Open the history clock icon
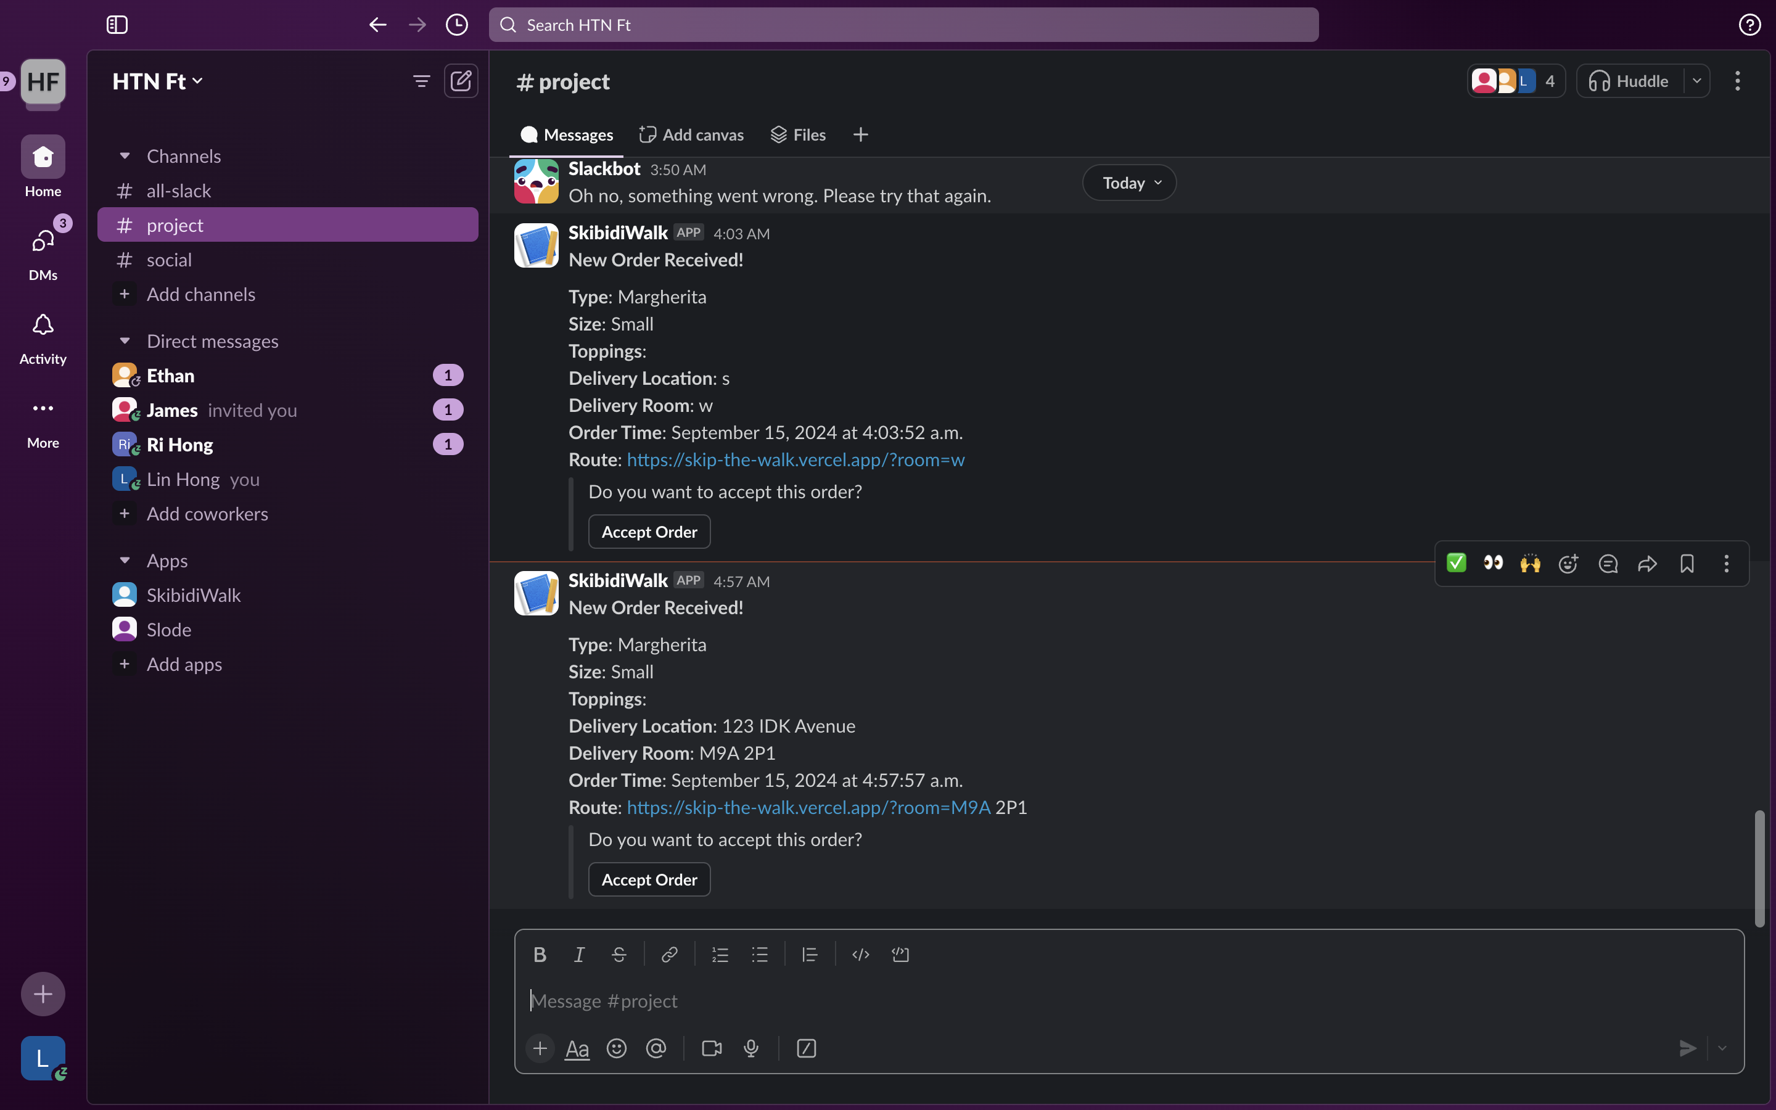Viewport: 1776px width, 1110px height. point(456,25)
